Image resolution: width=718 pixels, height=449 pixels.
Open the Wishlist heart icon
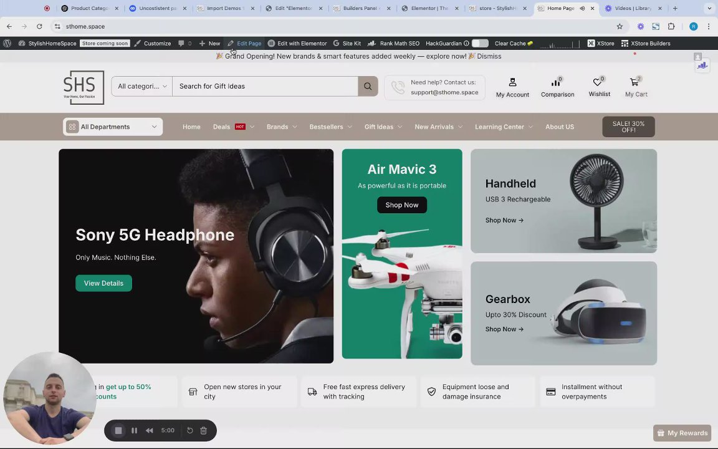597,82
